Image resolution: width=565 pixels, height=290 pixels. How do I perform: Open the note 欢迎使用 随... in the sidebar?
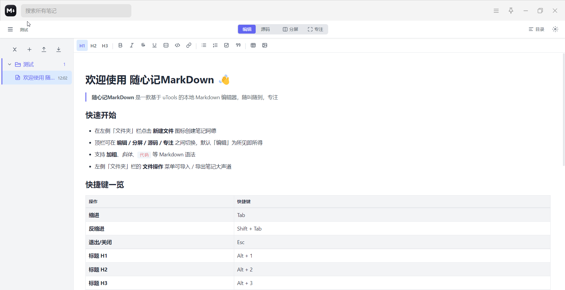[37, 78]
